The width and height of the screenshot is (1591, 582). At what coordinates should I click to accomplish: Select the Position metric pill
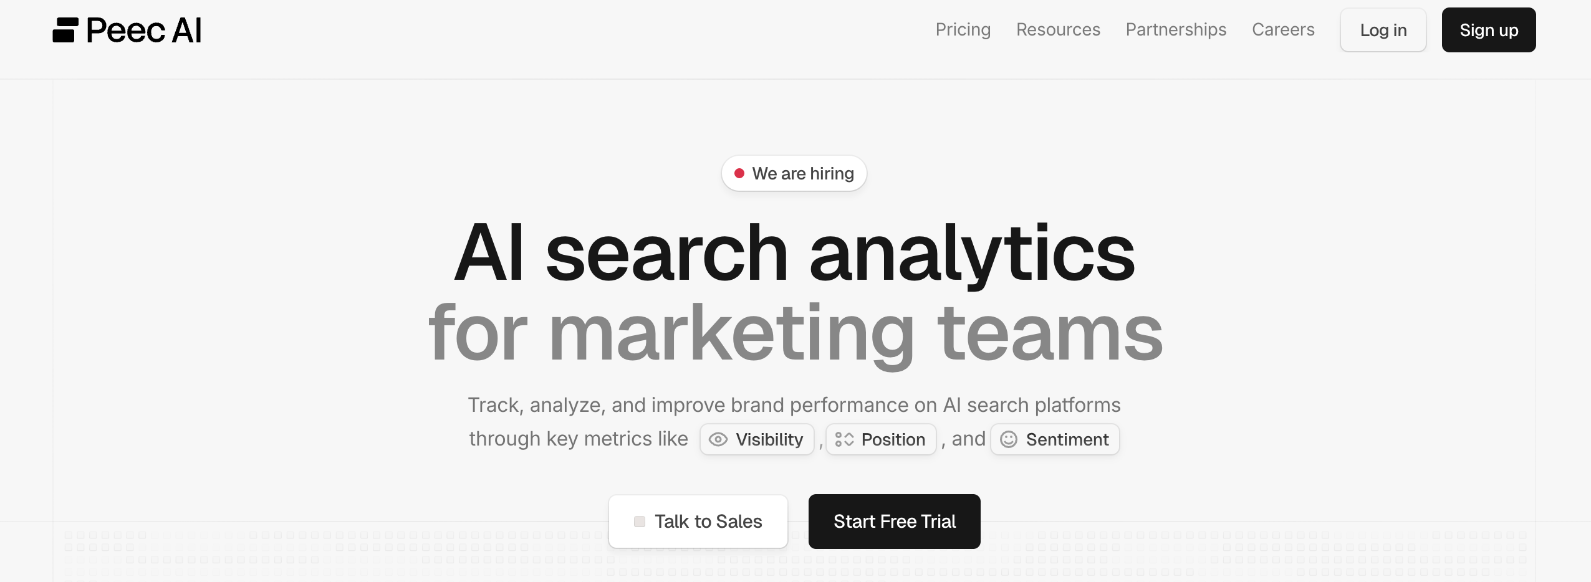881,439
